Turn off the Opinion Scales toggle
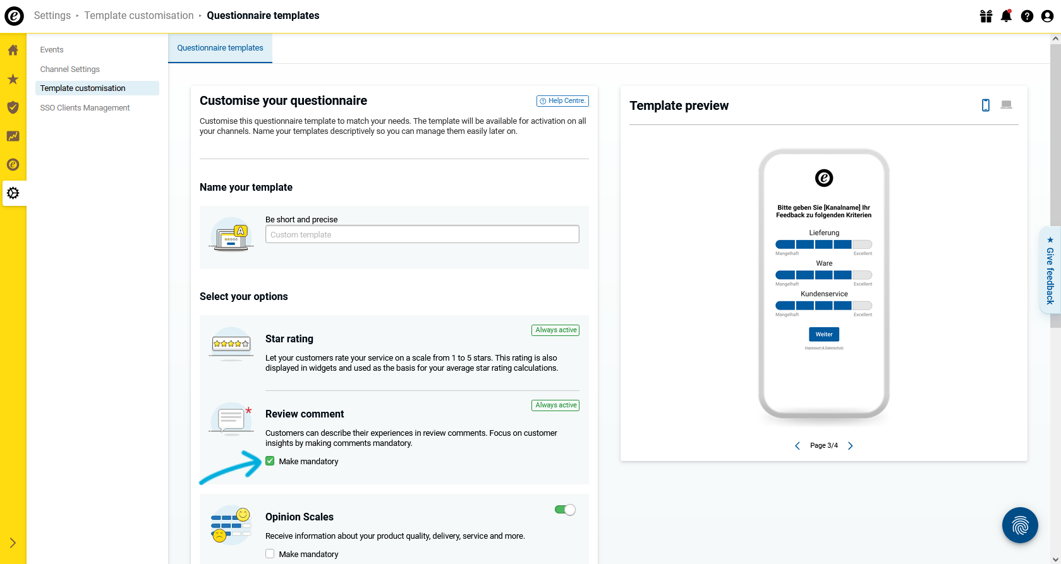1061x564 pixels. click(x=565, y=510)
